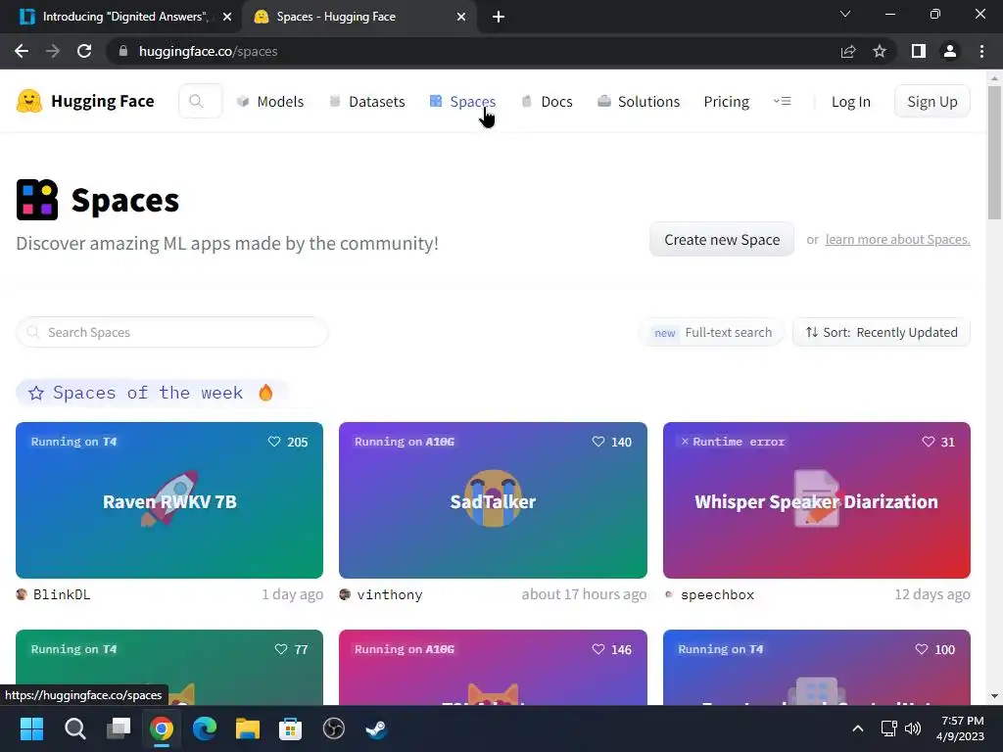This screenshot has height=752, width=1003.
Task: Click the share this page icon
Action: click(848, 51)
